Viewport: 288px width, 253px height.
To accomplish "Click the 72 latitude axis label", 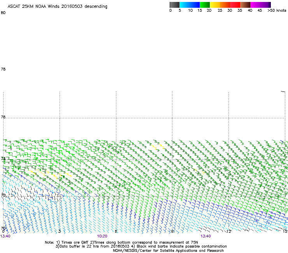I will tap(3, 195).
